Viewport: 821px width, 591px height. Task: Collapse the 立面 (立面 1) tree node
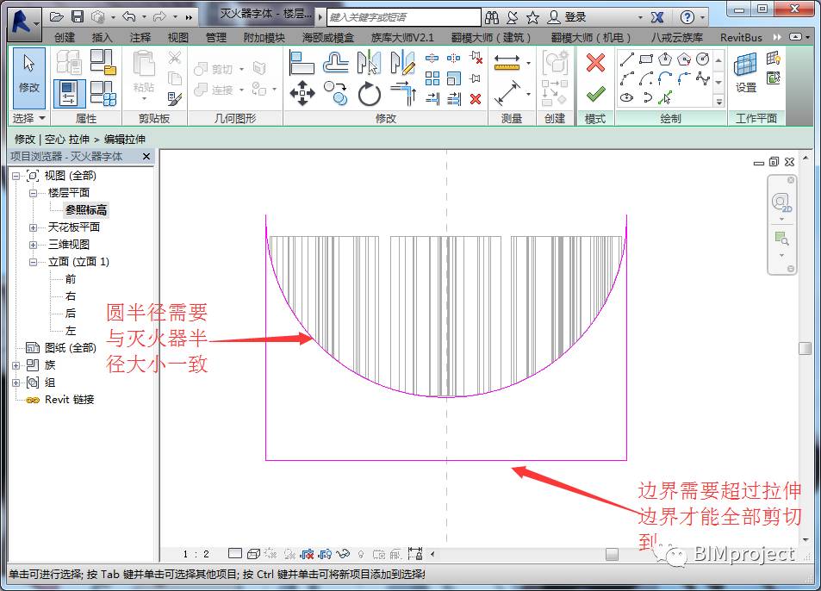click(33, 262)
